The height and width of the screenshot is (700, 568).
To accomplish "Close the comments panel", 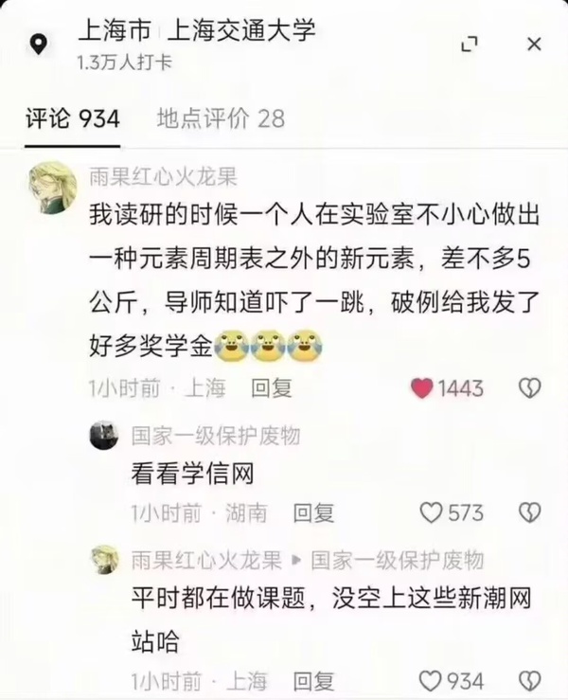I will tap(534, 45).
